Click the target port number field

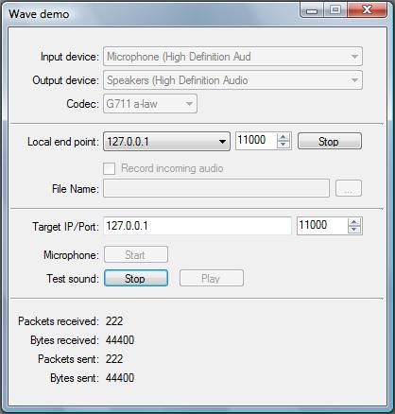pyautogui.click(x=322, y=226)
